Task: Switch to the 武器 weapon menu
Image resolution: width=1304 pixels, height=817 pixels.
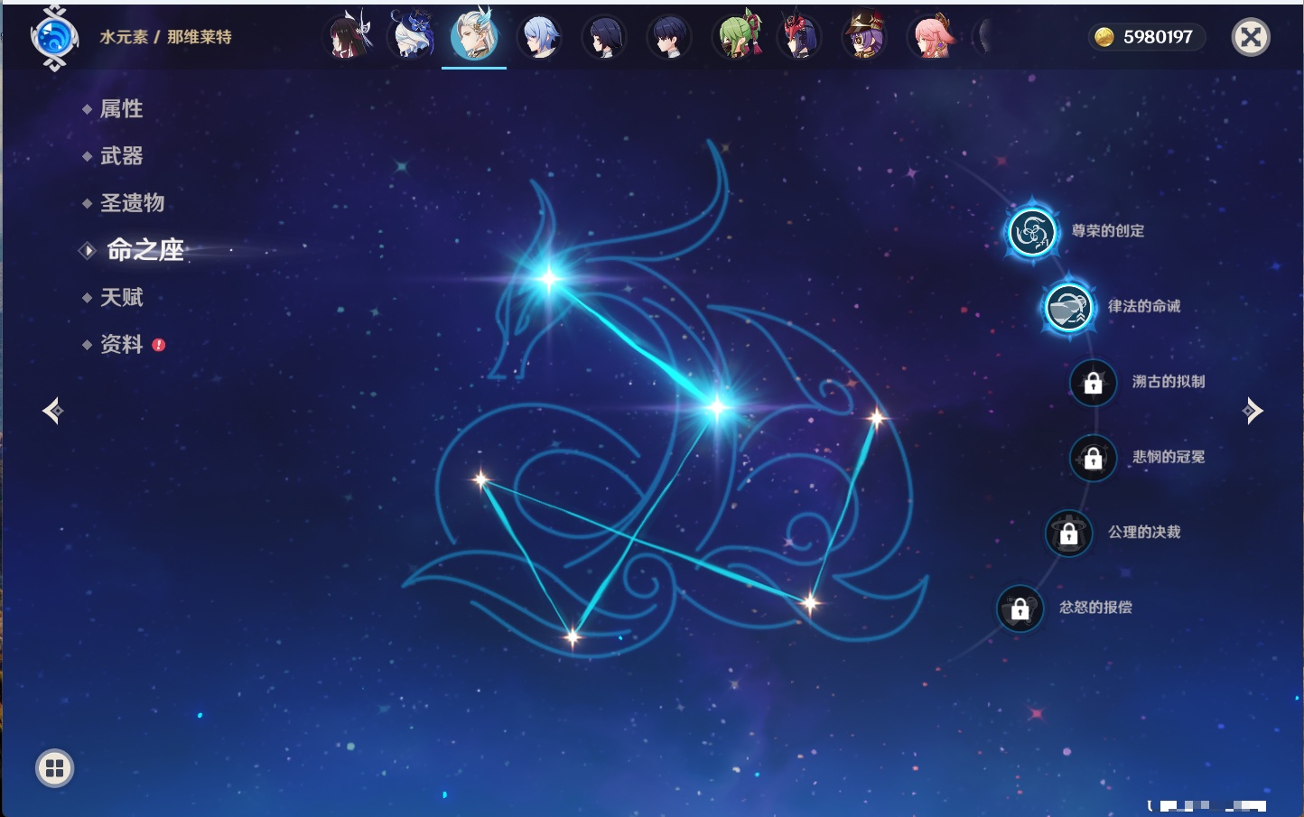Action: (x=121, y=156)
